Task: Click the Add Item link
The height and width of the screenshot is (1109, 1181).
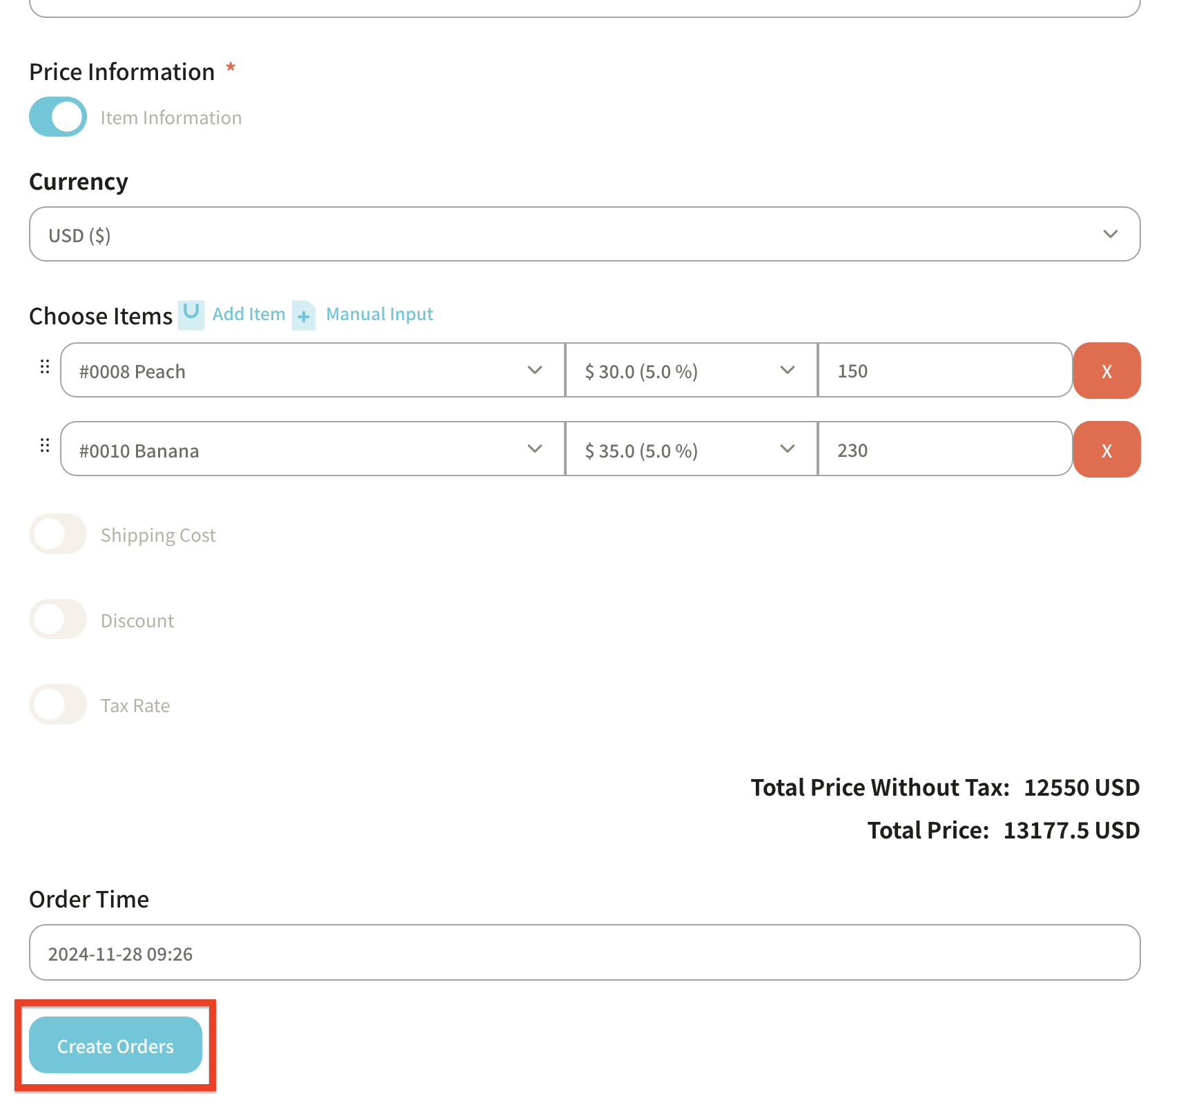Action: [248, 315]
